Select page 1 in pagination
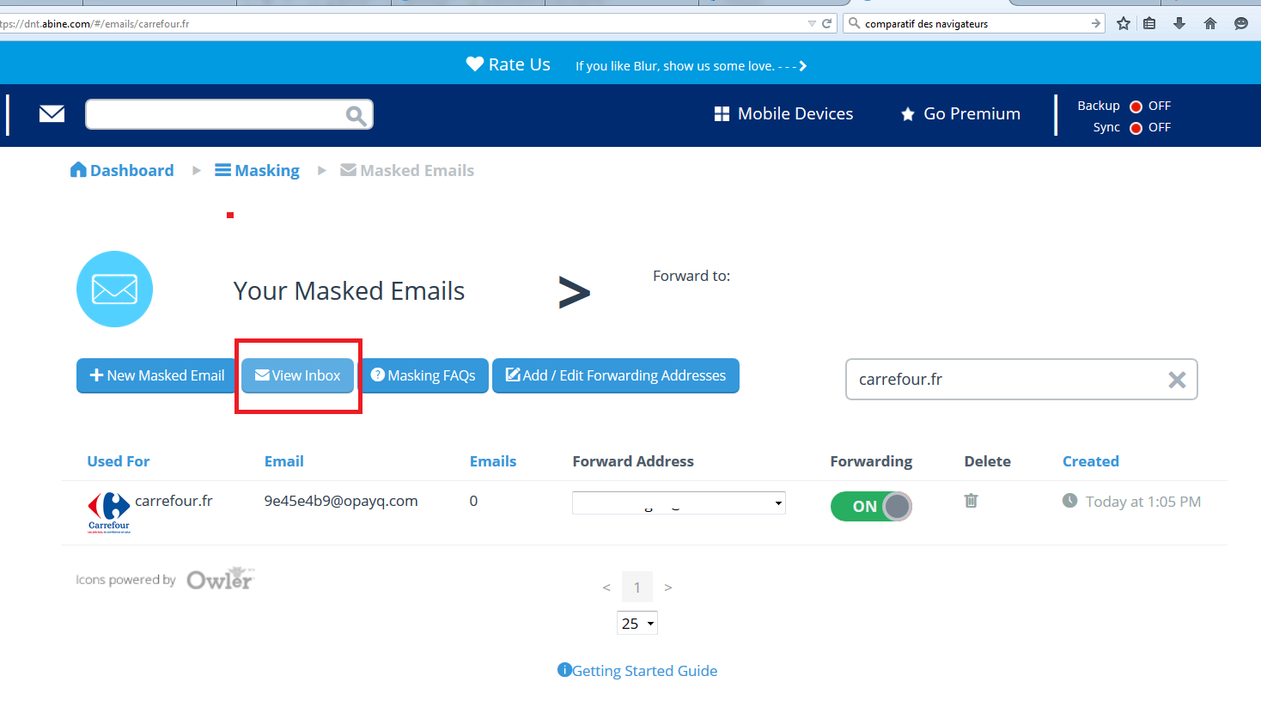This screenshot has height=725, width=1261. pyautogui.click(x=637, y=588)
